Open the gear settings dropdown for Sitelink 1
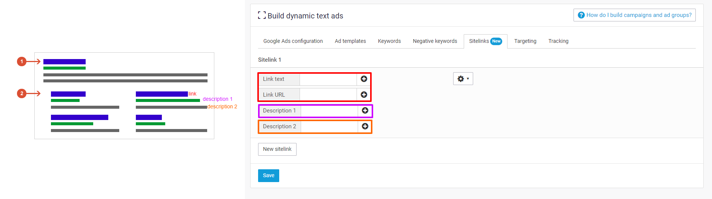712x199 pixels. pyautogui.click(x=463, y=79)
